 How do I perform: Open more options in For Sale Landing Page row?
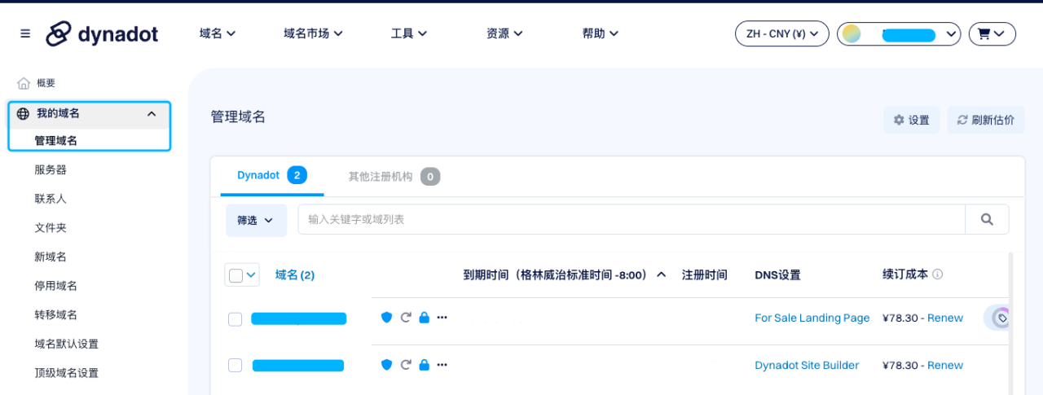coord(442,318)
